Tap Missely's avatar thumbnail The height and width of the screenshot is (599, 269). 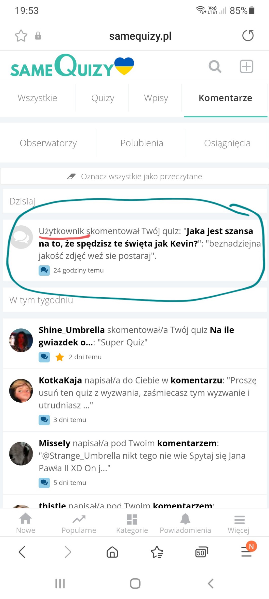[21, 454]
